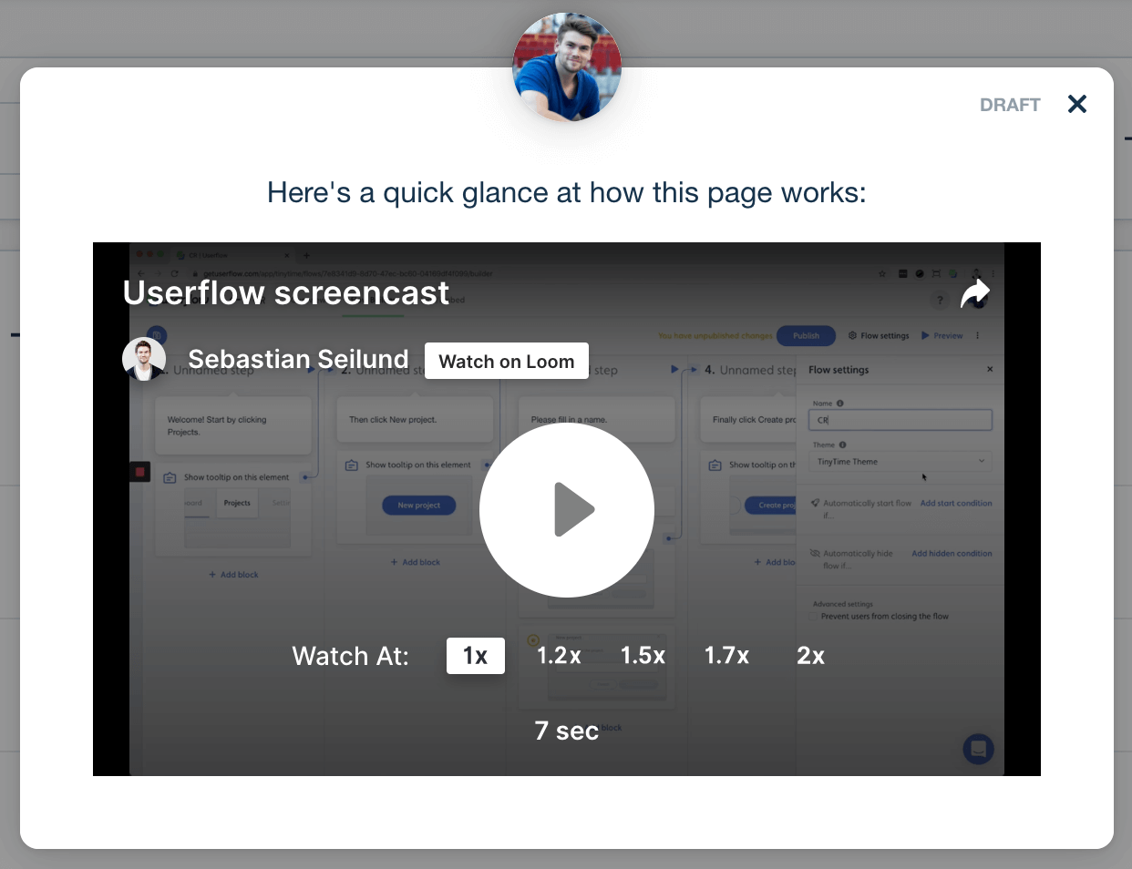Close Flow settings panel with its X
The width and height of the screenshot is (1132, 869).
[990, 369]
